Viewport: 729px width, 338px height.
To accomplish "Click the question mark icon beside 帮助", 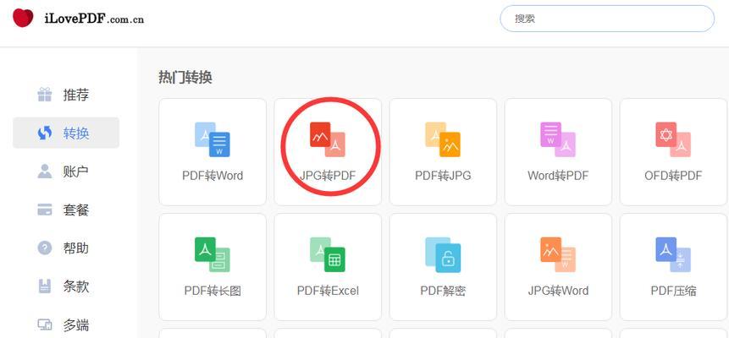I will coord(45,248).
